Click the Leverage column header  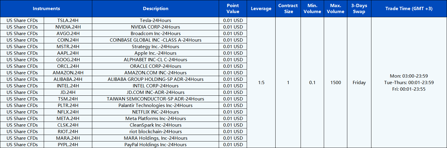tap(261, 9)
